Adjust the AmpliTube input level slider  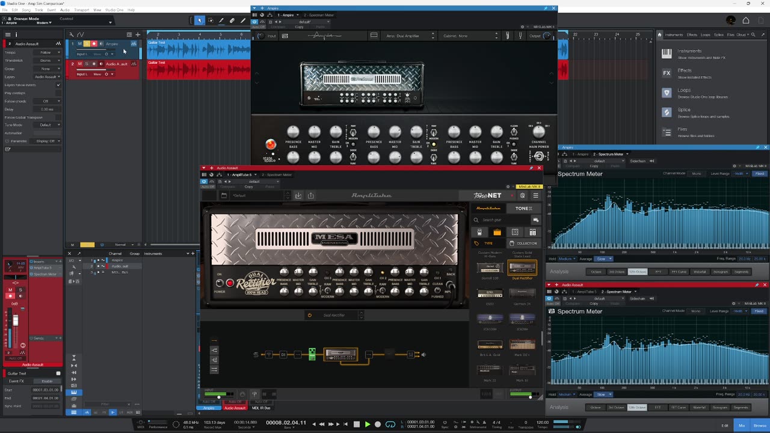[x=220, y=396]
